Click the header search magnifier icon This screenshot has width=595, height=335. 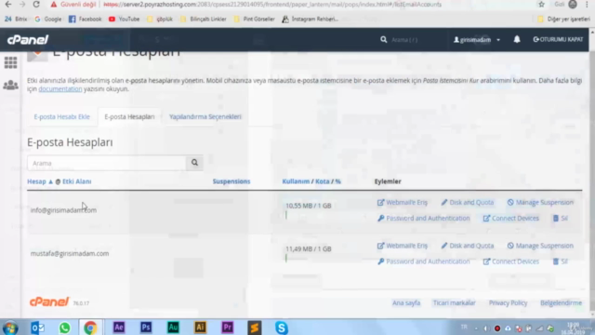click(384, 39)
